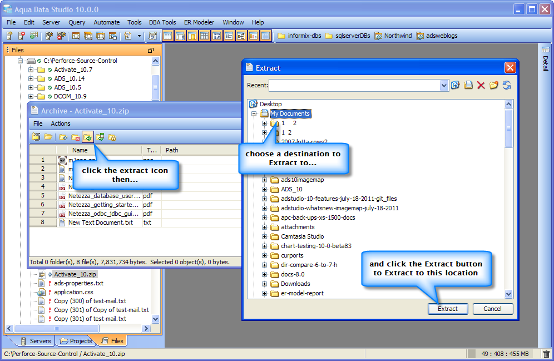
Task: Click the Extract icon with green arrow
Action: [88, 137]
